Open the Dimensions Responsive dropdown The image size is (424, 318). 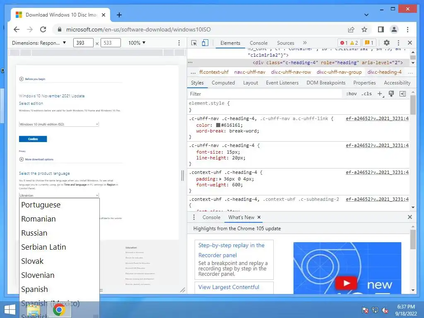tap(39, 43)
